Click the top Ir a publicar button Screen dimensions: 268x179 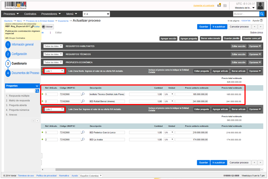(x=219, y=27)
